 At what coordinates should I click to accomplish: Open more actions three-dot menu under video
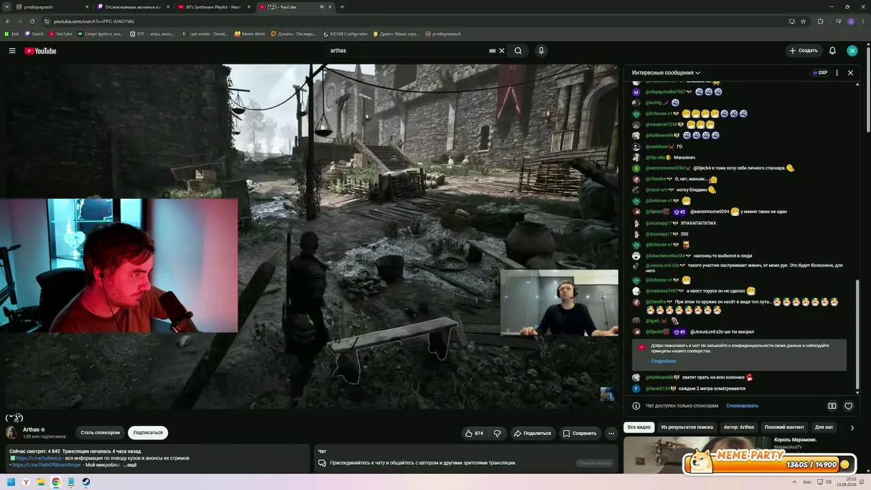click(x=611, y=433)
